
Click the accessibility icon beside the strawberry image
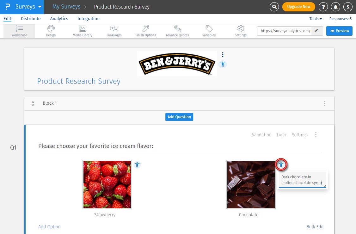(137, 164)
